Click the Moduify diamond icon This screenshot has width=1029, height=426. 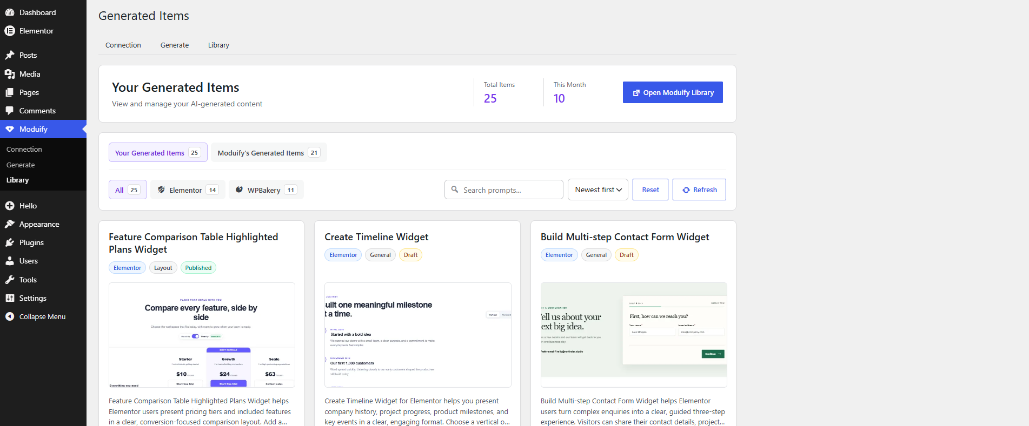[10, 129]
